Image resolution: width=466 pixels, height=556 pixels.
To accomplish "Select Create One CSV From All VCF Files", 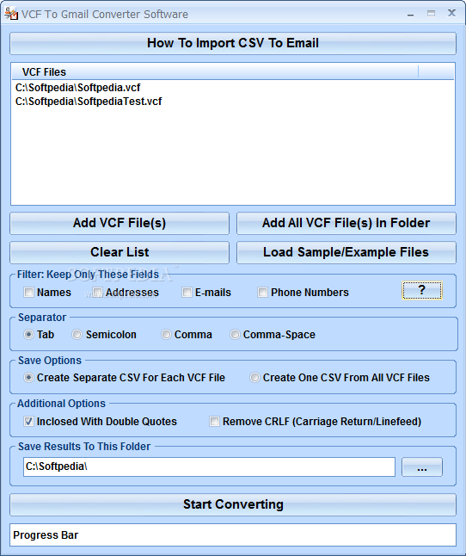I will click(254, 378).
